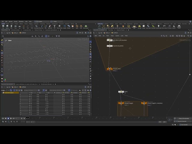Image resolution: width=192 pixels, height=144 pixels.
Task: Switch to the Tree View tab
Action: (x=111, y=30)
